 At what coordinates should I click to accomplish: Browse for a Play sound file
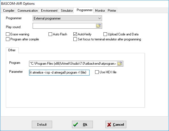(98, 26)
